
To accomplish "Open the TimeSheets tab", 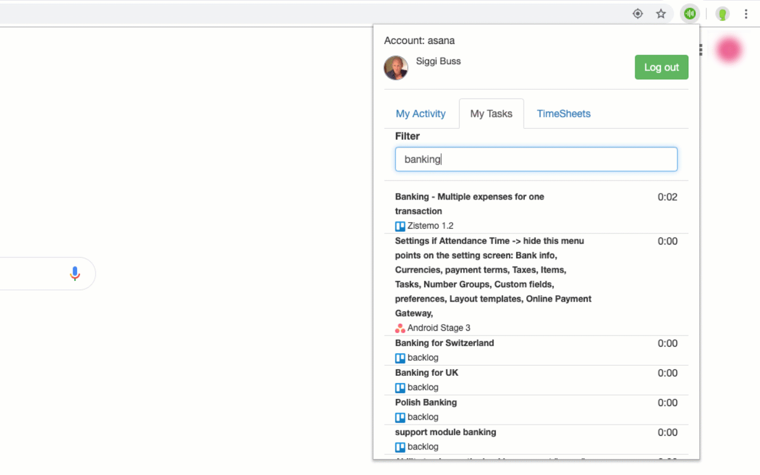I will point(563,113).
